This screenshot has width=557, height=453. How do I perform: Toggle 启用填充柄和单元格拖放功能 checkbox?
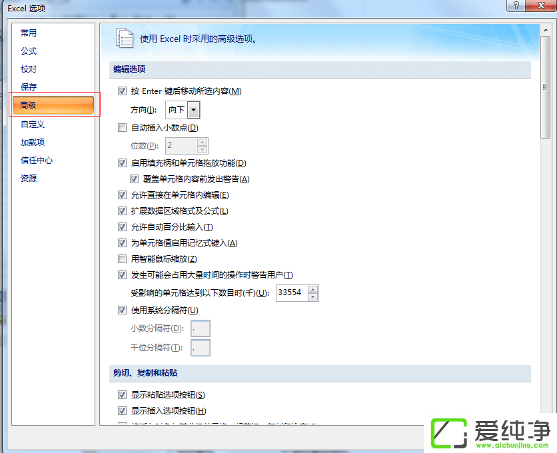122,163
